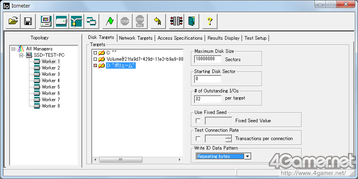Select Worker 2 in topology
Viewport: 358px width, 179px height.
point(51,68)
